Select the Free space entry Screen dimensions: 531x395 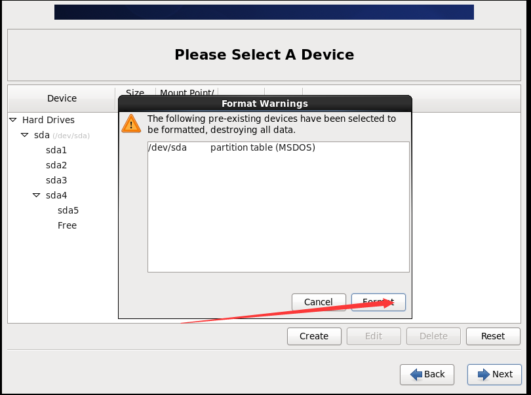click(67, 225)
